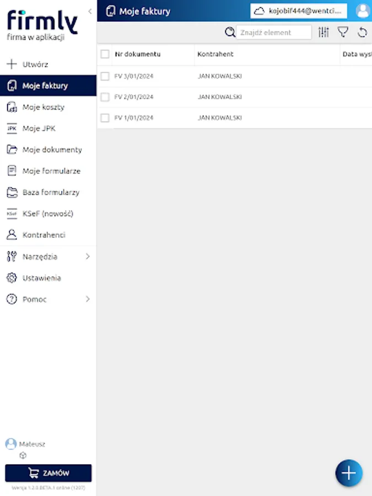Click the JPK icon in sidebar
The width and height of the screenshot is (372, 496).
[x=12, y=128]
